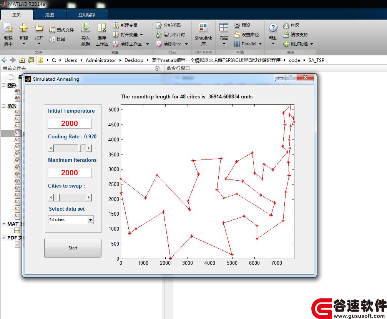This screenshot has height=319, width=387.
Task: Click New Variable (新建变量) icon
Action: click(x=116, y=25)
